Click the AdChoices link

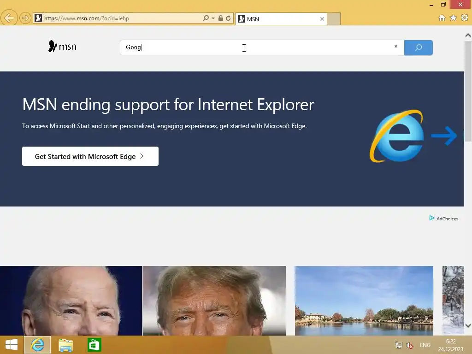pyautogui.click(x=443, y=218)
